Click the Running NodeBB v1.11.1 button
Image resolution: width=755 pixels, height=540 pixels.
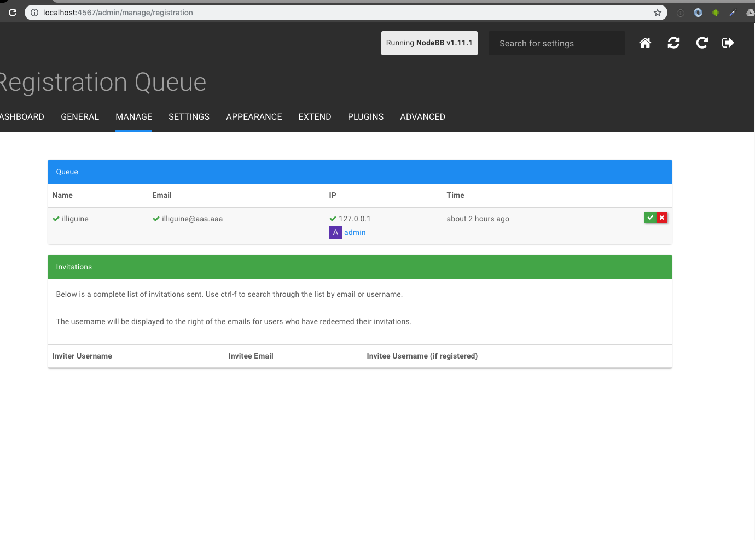[429, 43]
